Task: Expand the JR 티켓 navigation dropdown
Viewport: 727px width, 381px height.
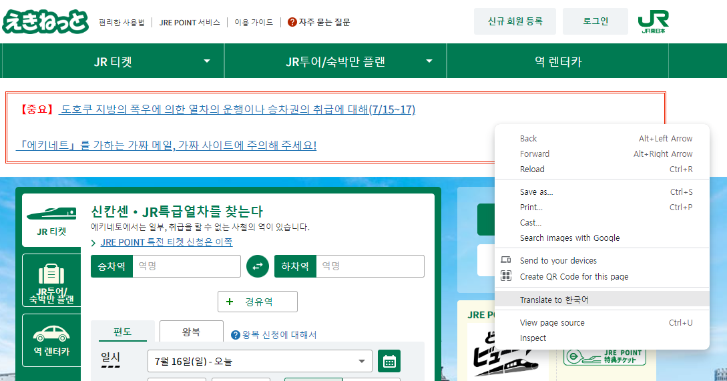Action: point(207,61)
